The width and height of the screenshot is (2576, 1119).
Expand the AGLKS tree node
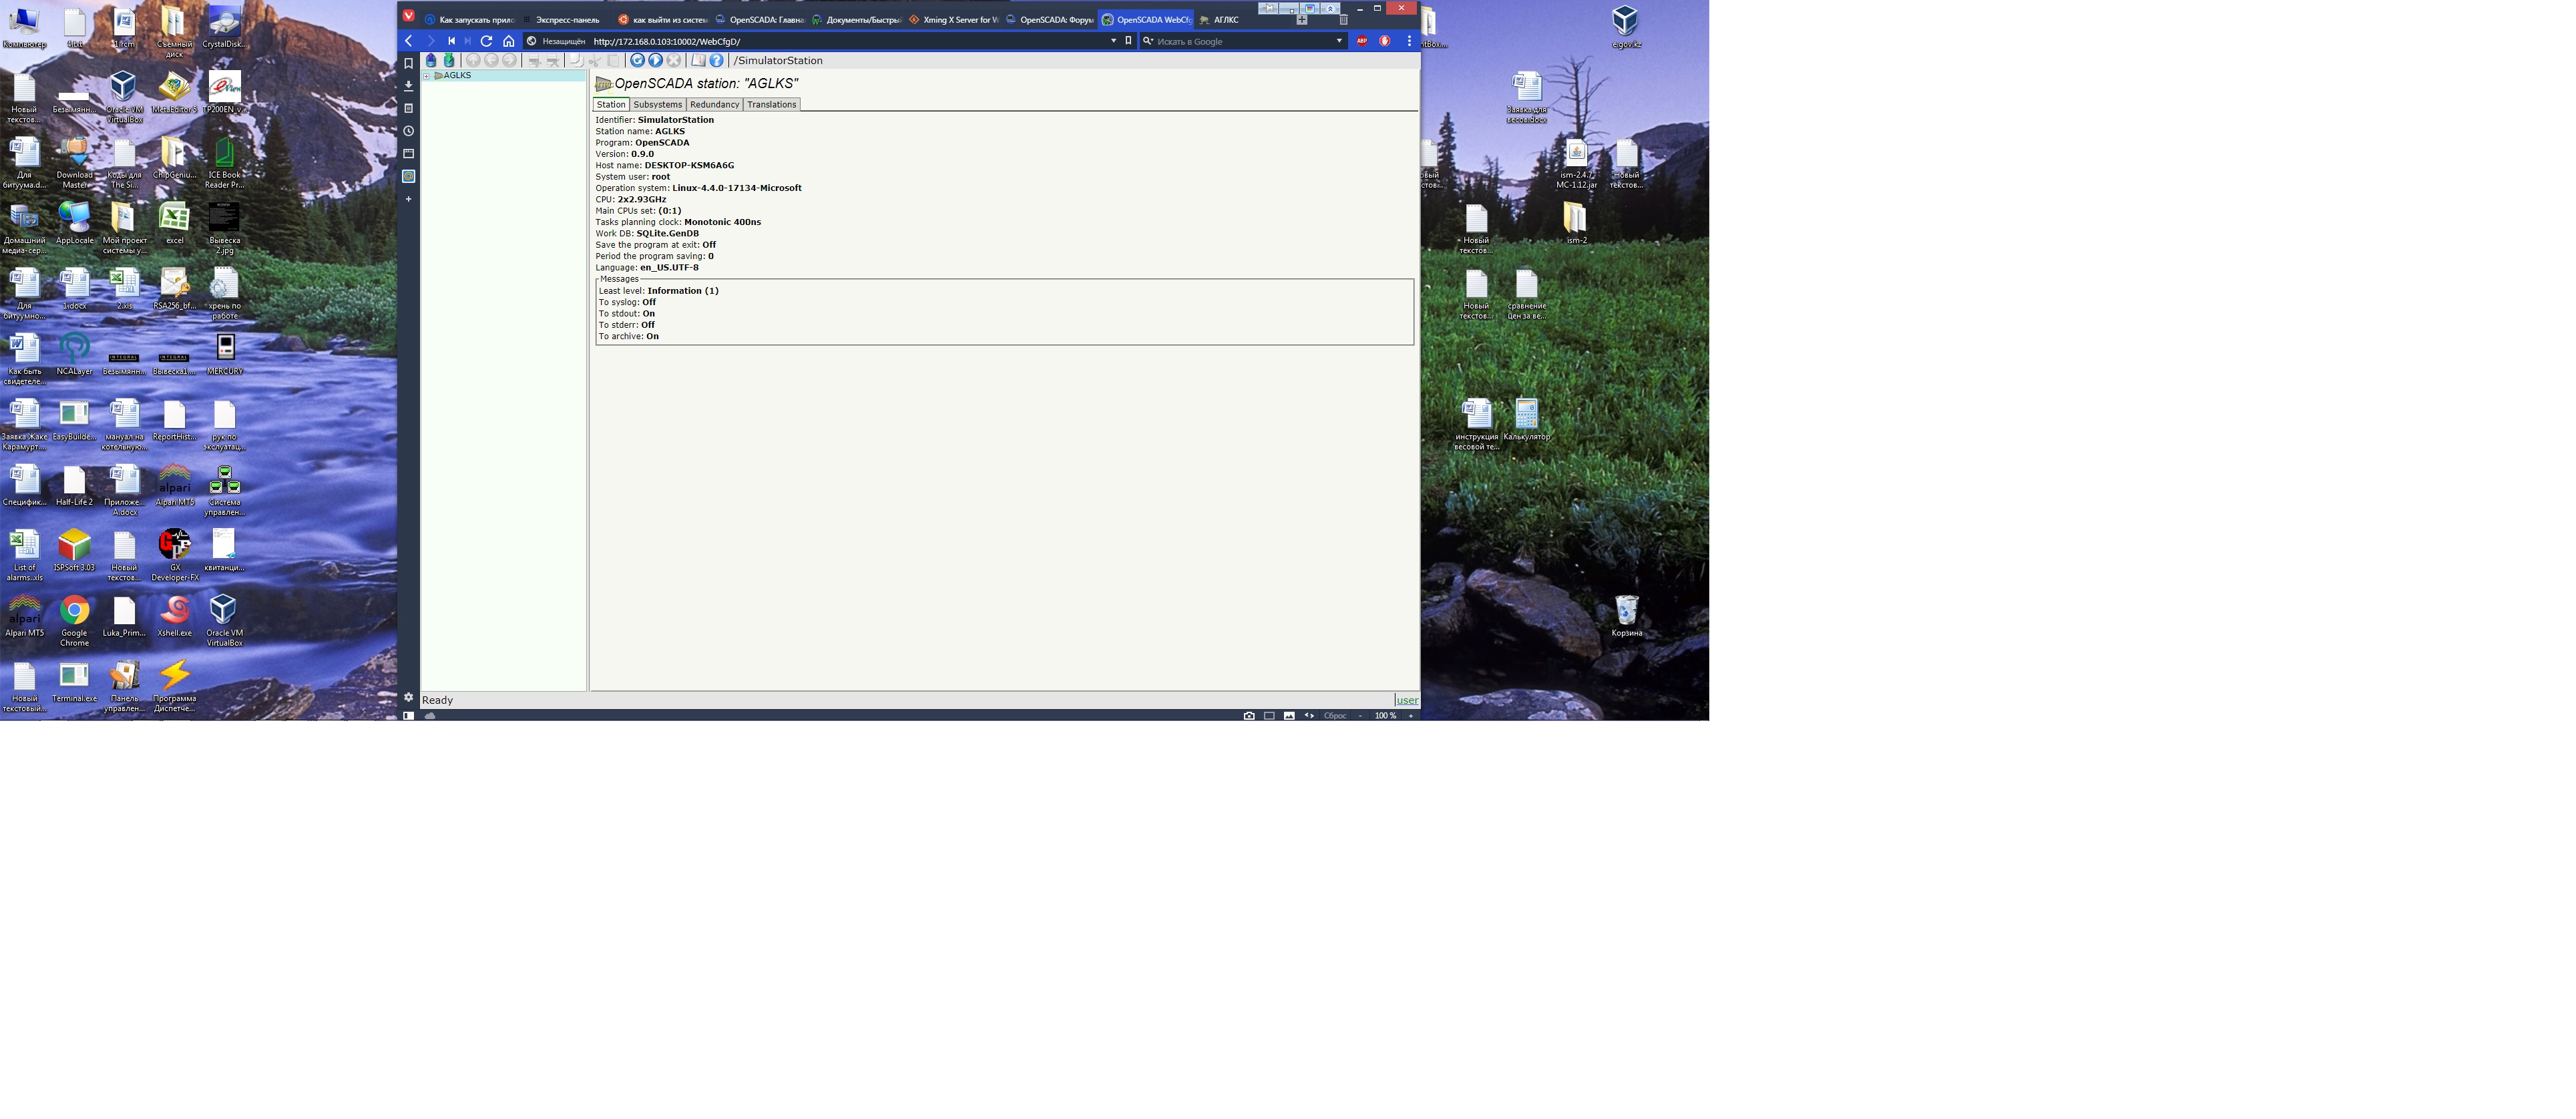426,76
